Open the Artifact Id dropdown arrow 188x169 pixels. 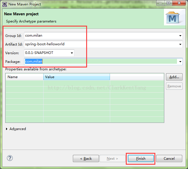[180, 44]
